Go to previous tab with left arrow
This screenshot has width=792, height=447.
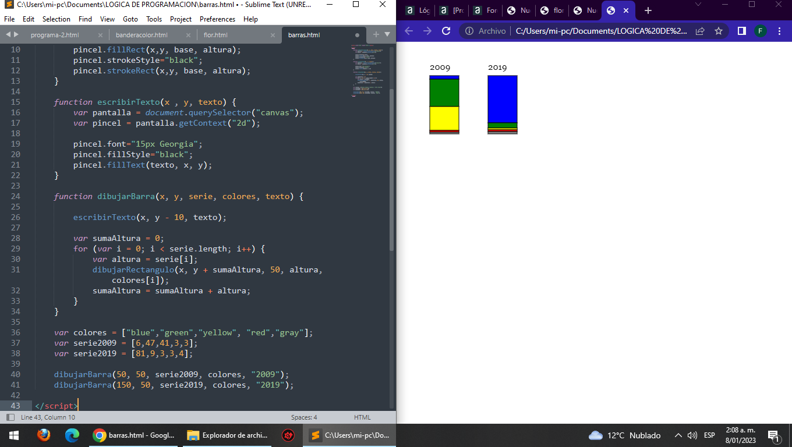click(8, 34)
